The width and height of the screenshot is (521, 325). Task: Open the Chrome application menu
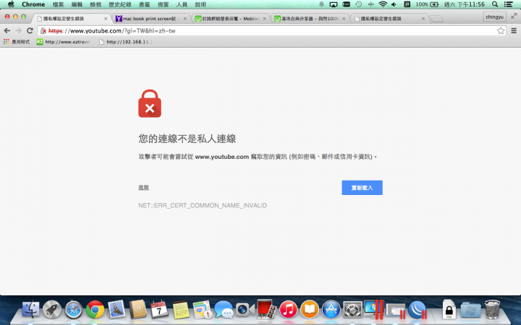click(33, 4)
